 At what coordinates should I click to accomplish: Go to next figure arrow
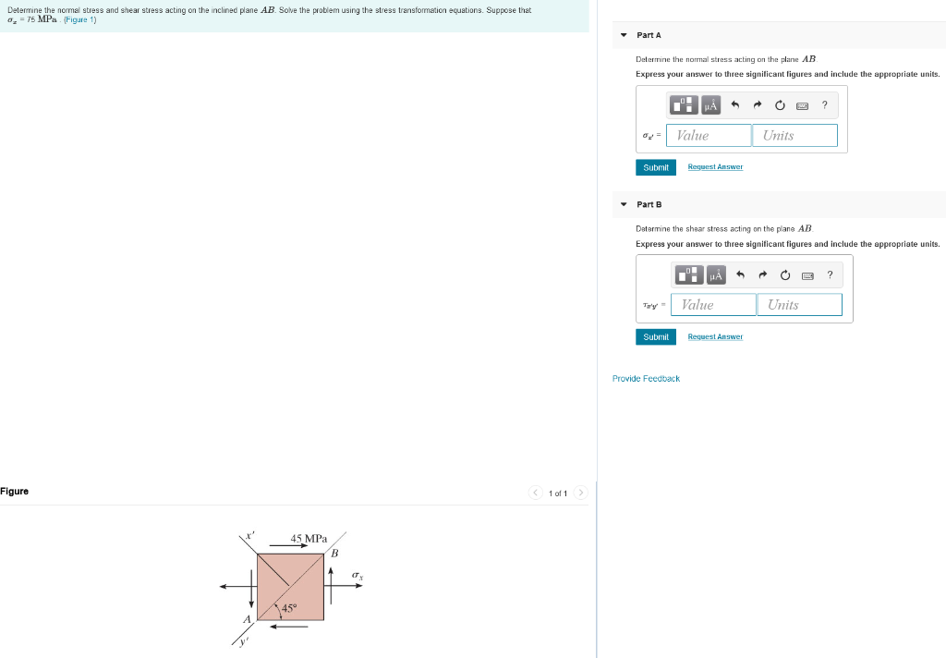580,493
